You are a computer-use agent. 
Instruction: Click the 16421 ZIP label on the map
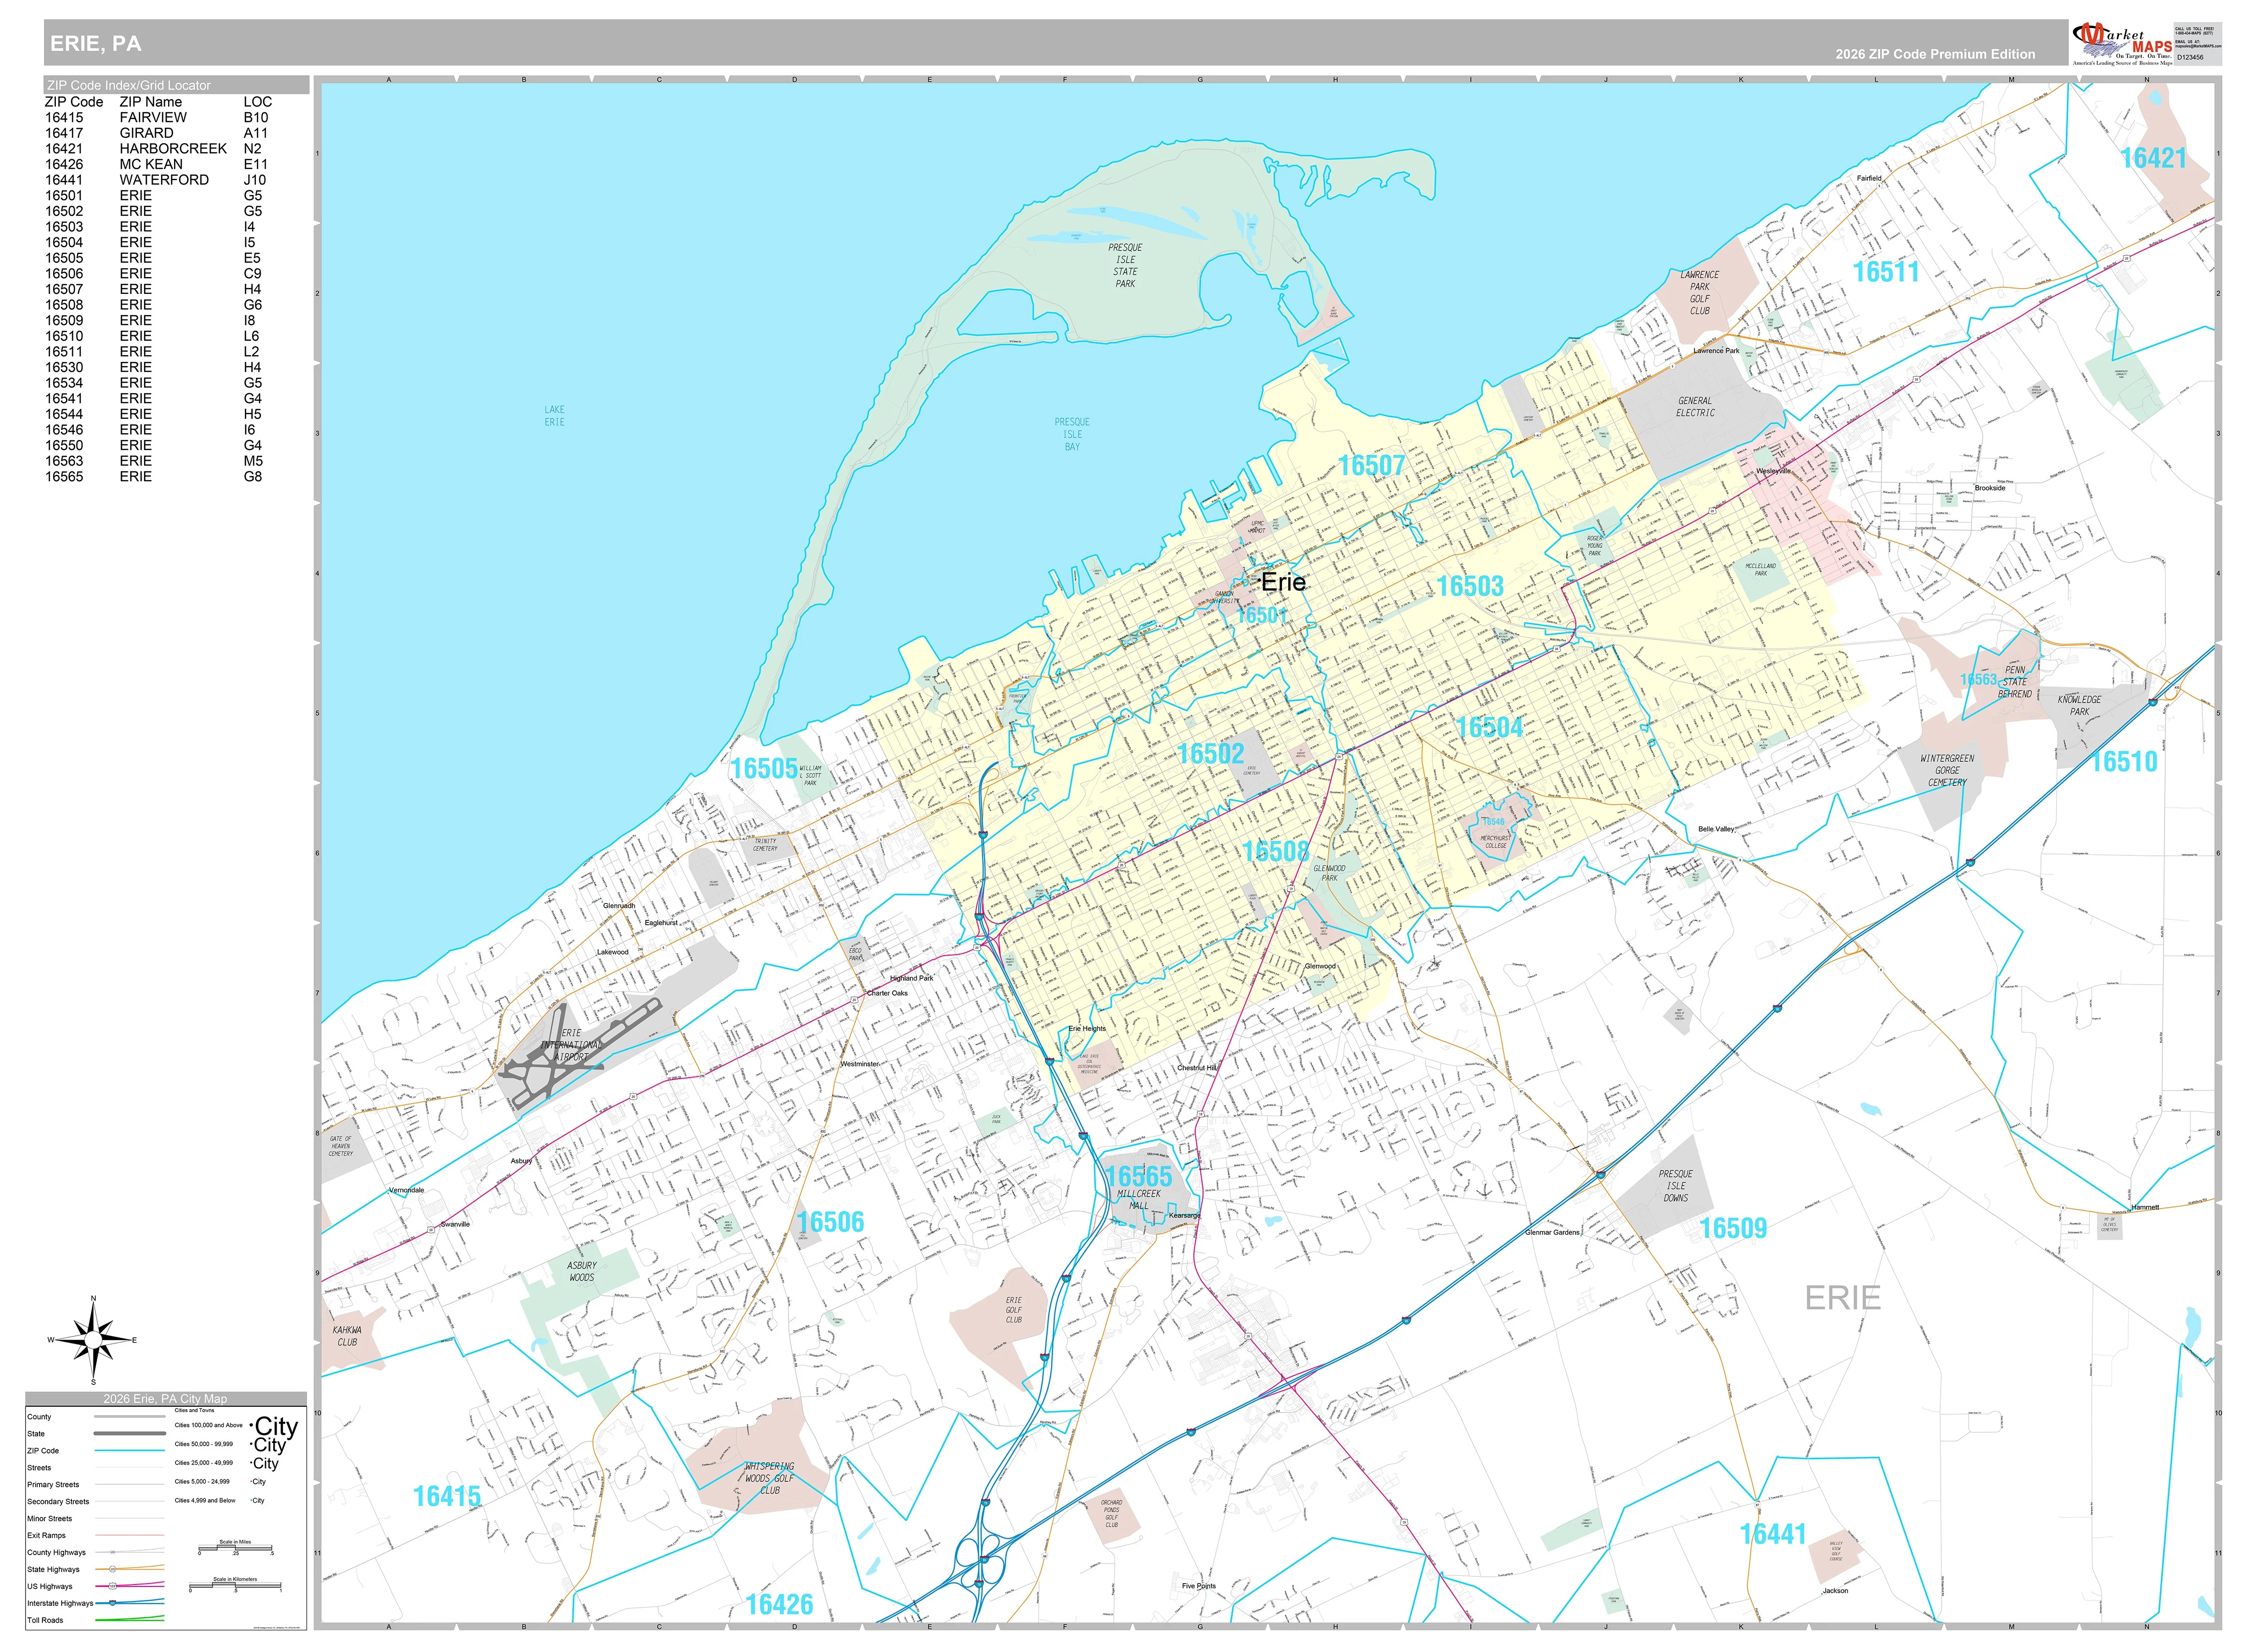(x=2153, y=158)
